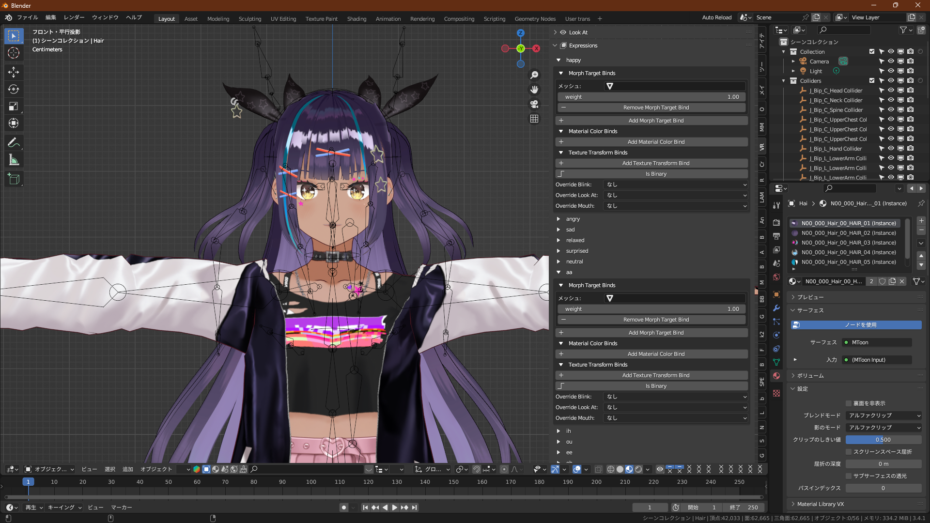Switch to the Shading workspace tab
Viewport: 930px width, 523px height.
(357, 19)
